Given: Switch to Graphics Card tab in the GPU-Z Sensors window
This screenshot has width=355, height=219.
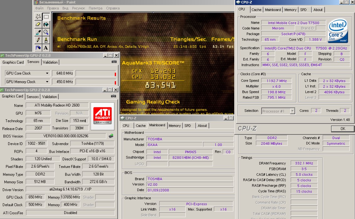Looking at the screenshot, I should coord(13,62).
